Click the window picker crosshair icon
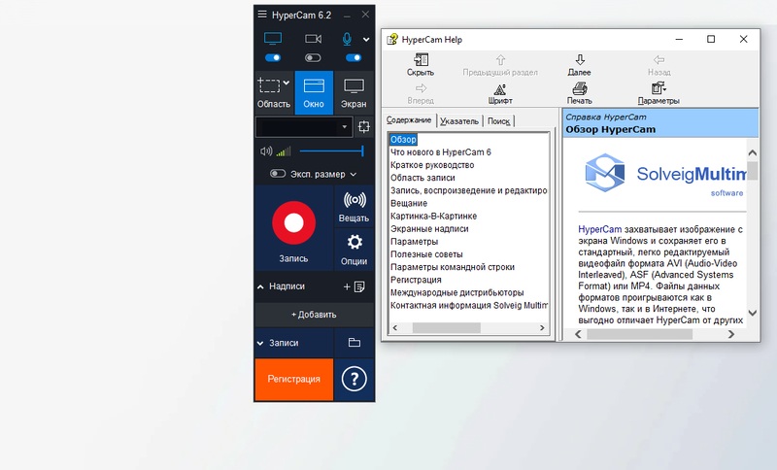777x470 pixels. click(364, 127)
